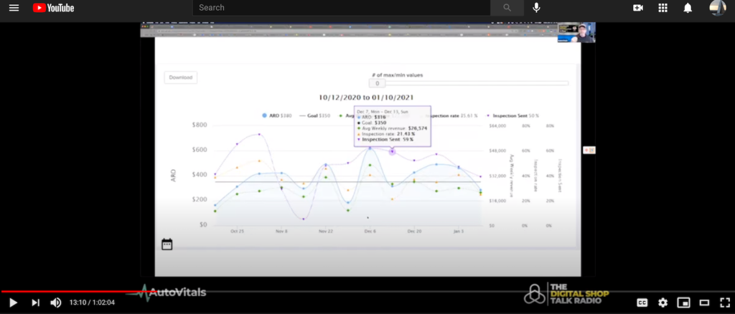The width and height of the screenshot is (735, 314).
Task: Click the highlighted Inspection Sent data point
Action: [393, 151]
